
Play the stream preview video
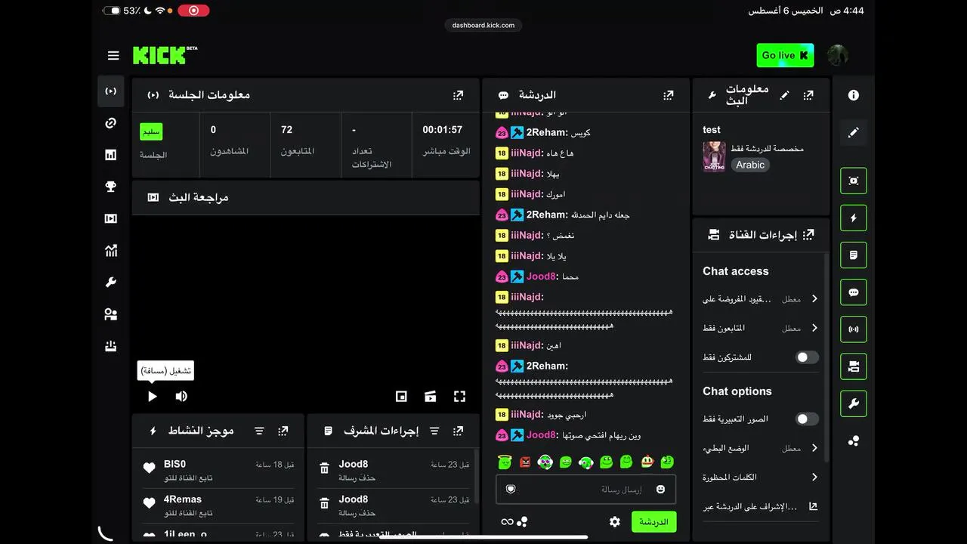pos(152,396)
